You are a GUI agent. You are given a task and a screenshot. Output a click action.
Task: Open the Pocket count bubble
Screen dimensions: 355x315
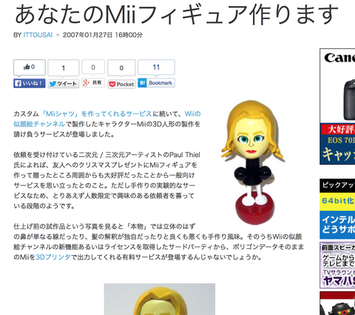coord(121,67)
